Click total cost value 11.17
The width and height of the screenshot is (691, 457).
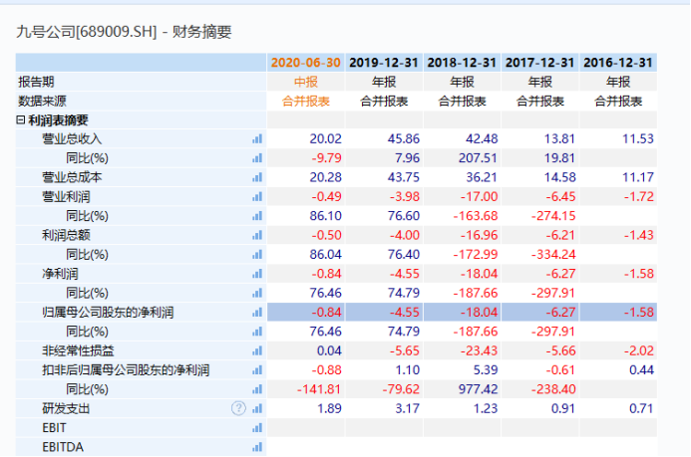point(638,177)
